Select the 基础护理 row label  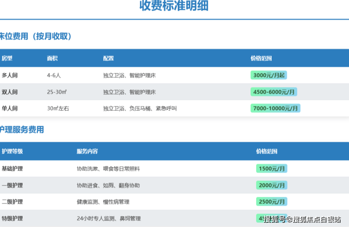12,169
